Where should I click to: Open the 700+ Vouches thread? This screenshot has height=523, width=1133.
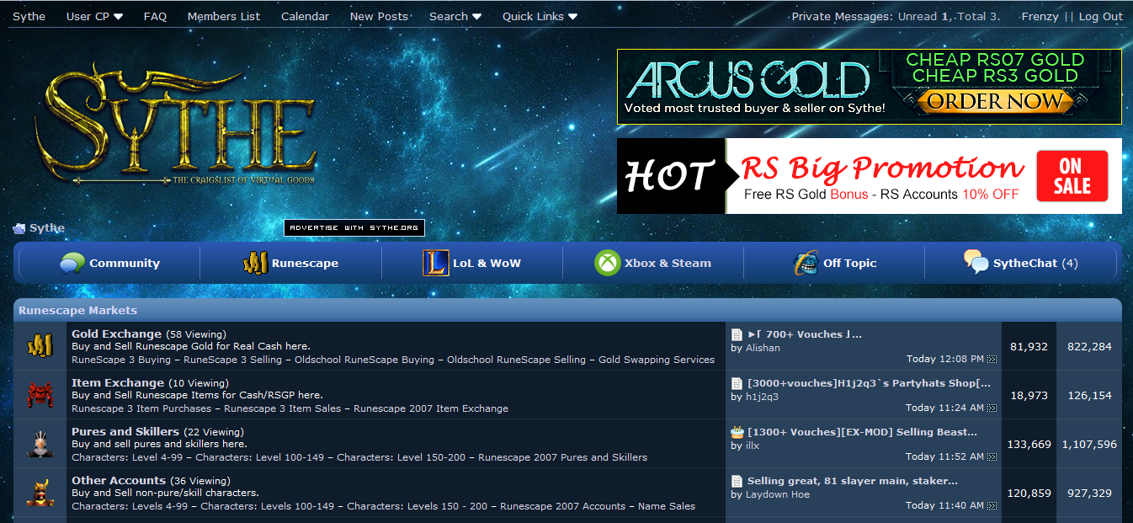click(805, 334)
